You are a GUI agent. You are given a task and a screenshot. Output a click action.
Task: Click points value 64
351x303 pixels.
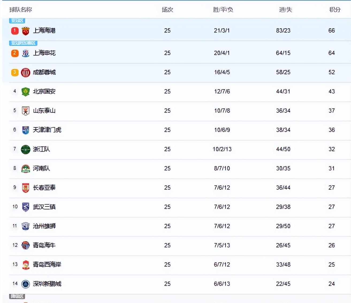pos(332,53)
